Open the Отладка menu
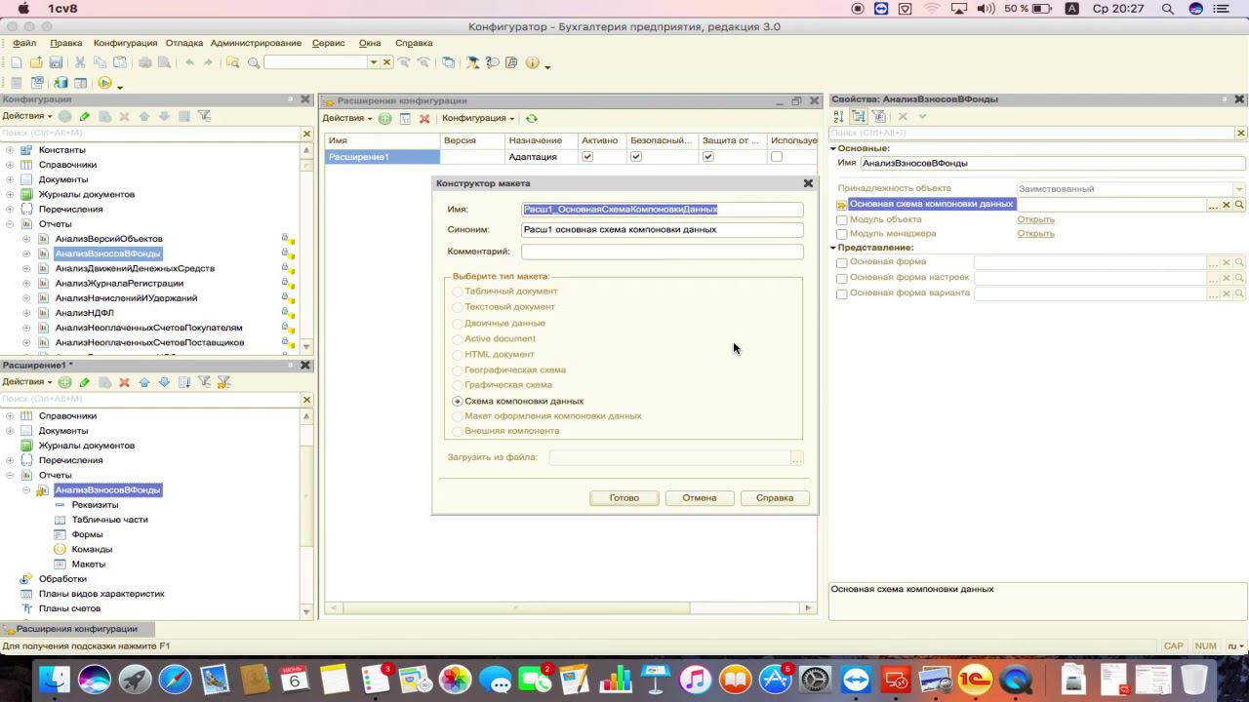Viewport: 1249px width, 702px height. (x=183, y=43)
